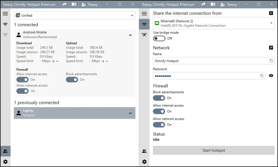Open WiFi hotspot page in left window sidebar
The image size is (278, 167).
[x=5, y=24]
